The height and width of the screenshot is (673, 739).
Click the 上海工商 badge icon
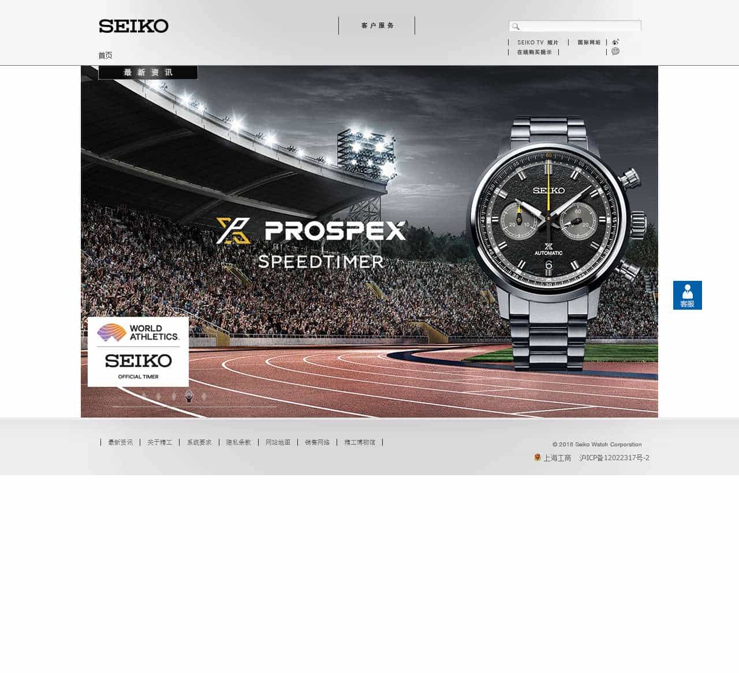click(x=538, y=457)
